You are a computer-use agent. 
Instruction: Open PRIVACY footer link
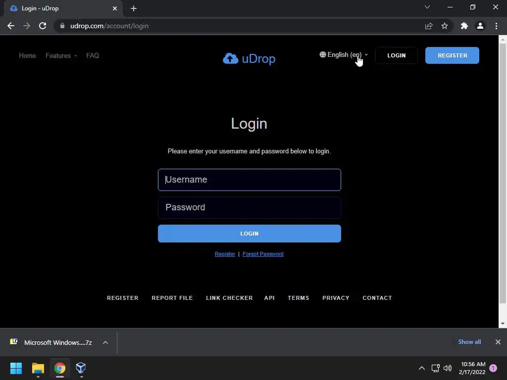click(336, 298)
